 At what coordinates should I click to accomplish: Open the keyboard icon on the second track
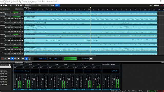tap(6, 18)
